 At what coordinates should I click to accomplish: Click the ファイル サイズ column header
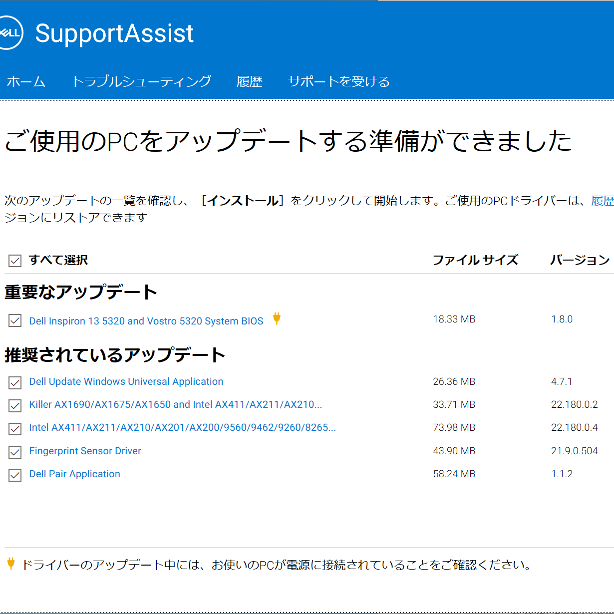click(x=475, y=260)
